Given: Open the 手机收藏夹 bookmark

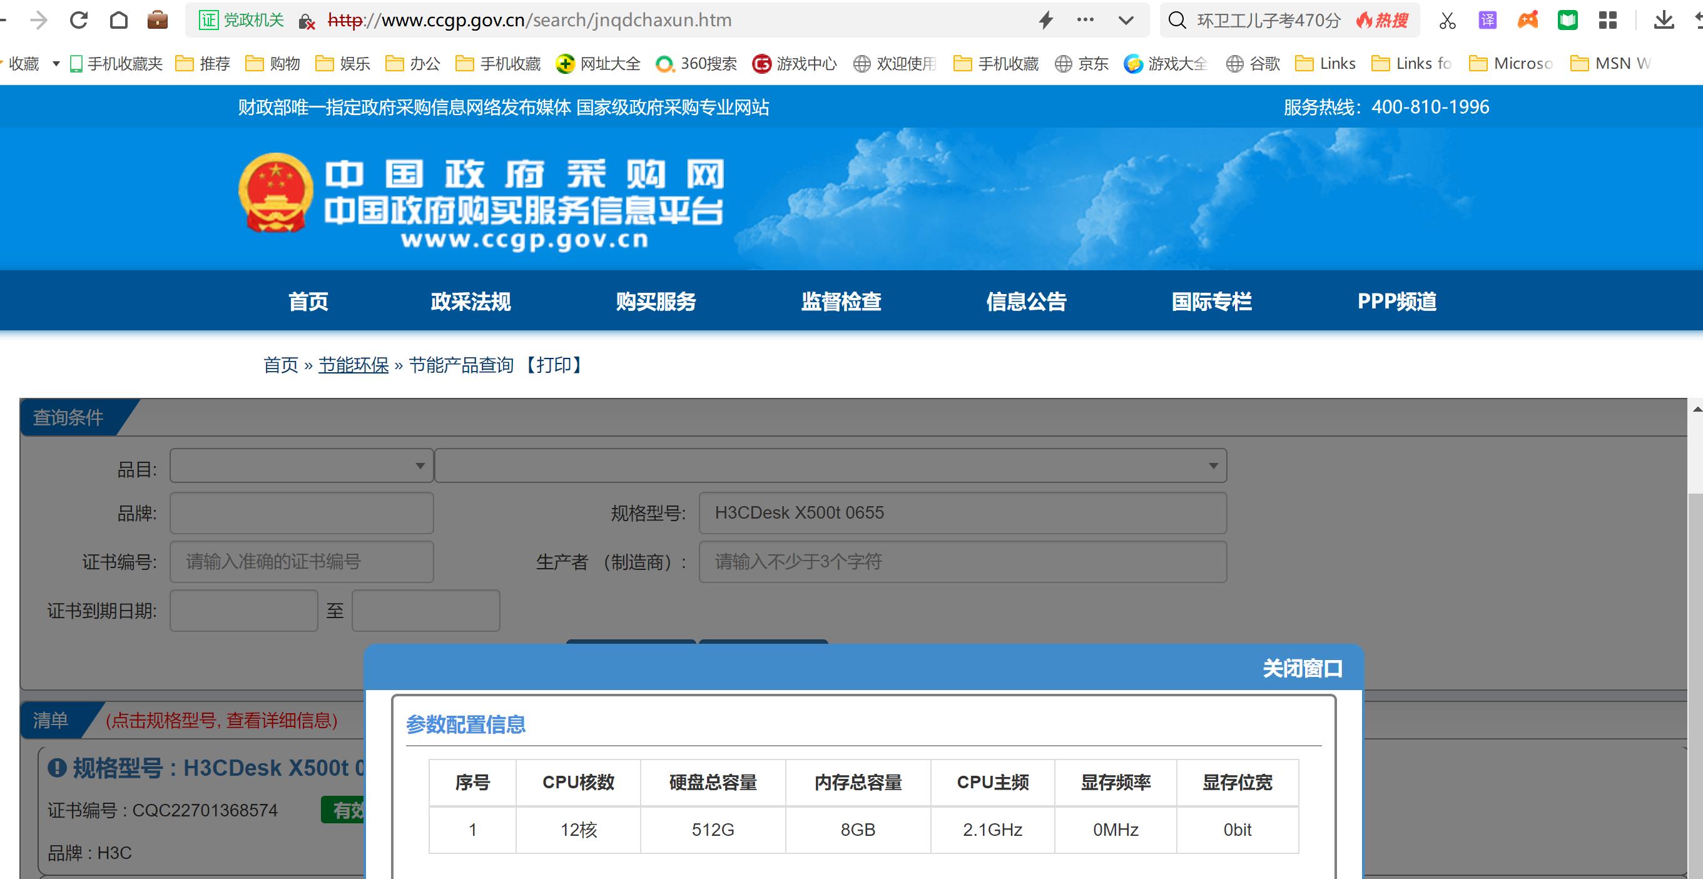Looking at the screenshot, I should [116, 64].
